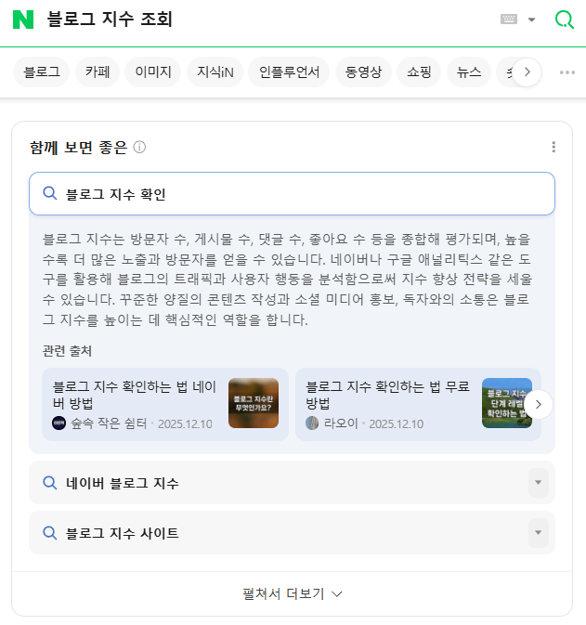Open the 라오이 blog name

341,423
